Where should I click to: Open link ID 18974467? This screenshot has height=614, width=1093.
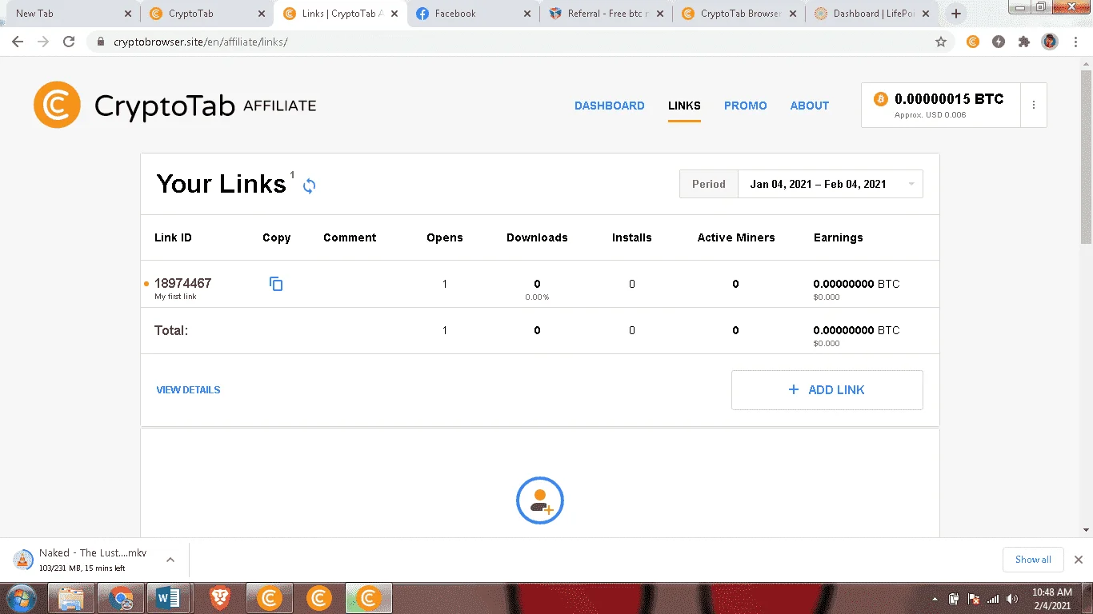tap(182, 283)
